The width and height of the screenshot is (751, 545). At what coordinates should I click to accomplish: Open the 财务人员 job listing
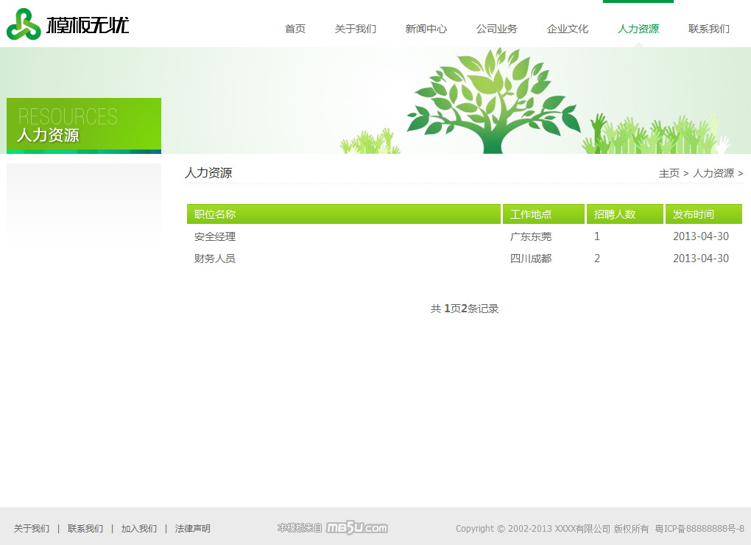[x=215, y=259]
